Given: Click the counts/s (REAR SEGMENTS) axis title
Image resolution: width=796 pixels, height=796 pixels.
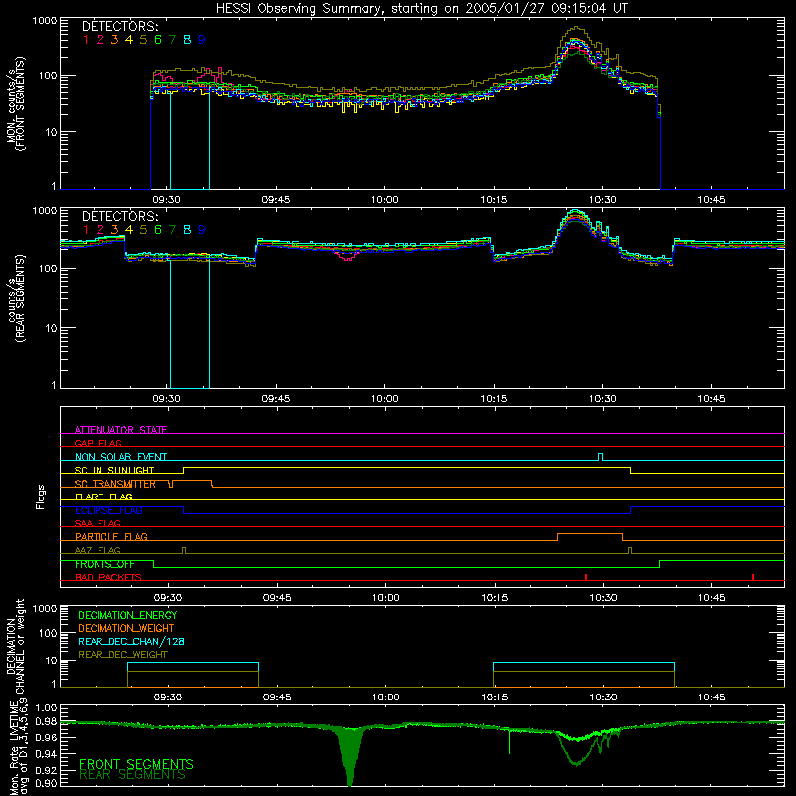Looking at the screenshot, I should click(x=15, y=299).
